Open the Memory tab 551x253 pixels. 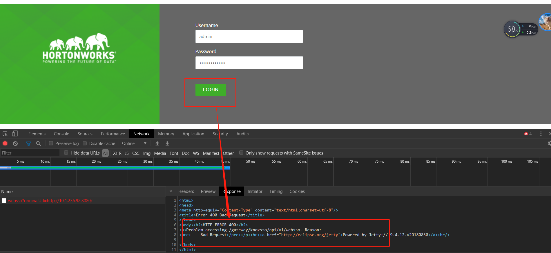pyautogui.click(x=166, y=134)
